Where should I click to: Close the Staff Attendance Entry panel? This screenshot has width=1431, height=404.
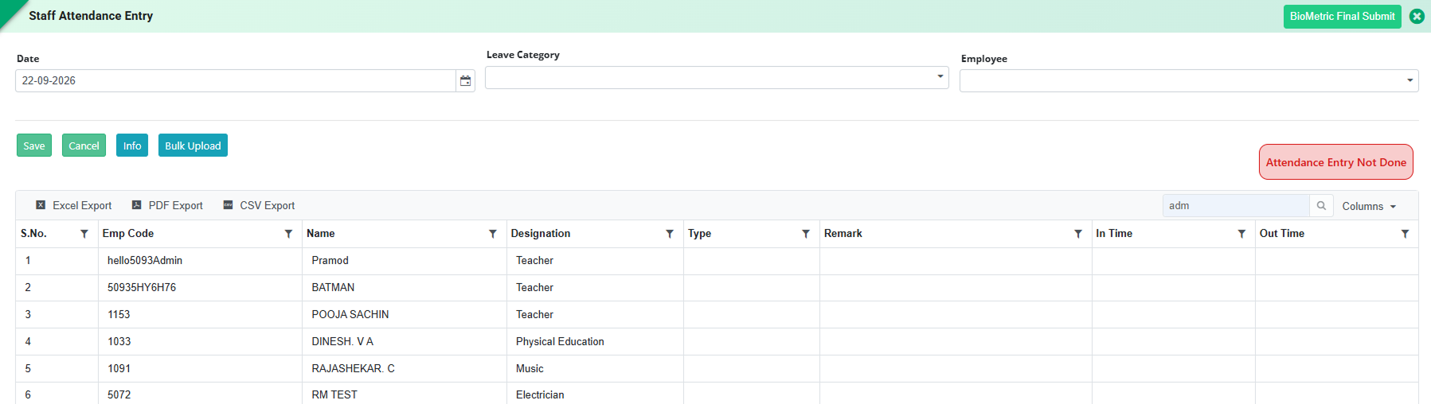[x=1417, y=16]
